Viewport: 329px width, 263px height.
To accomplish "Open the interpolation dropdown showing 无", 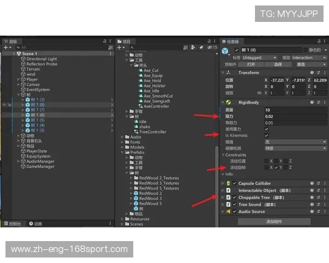I will 296,142.
